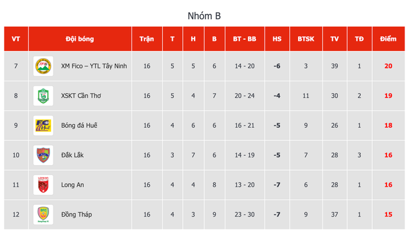Click the HS column header
410x237 pixels.
pyautogui.click(x=277, y=39)
